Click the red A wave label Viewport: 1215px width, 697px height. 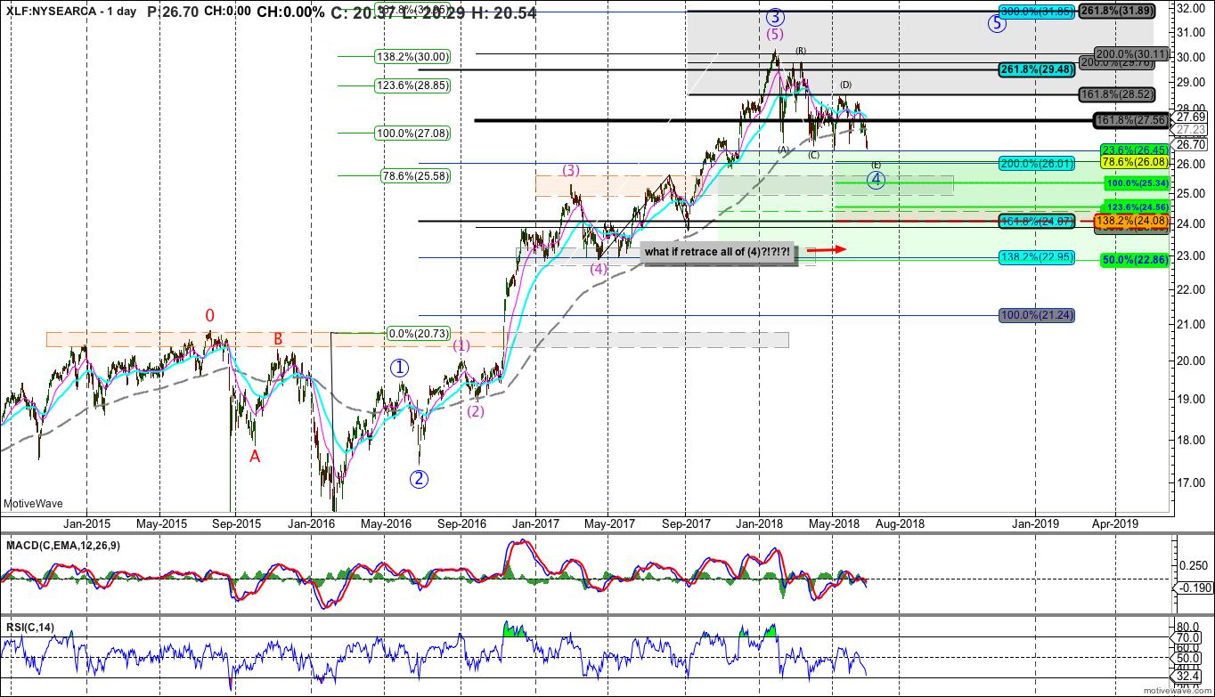(255, 456)
